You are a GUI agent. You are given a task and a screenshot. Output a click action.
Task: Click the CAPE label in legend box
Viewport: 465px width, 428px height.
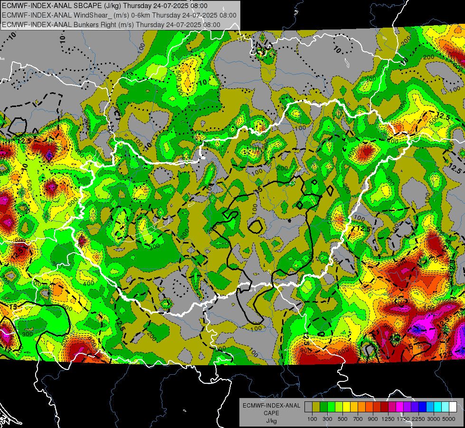click(271, 413)
